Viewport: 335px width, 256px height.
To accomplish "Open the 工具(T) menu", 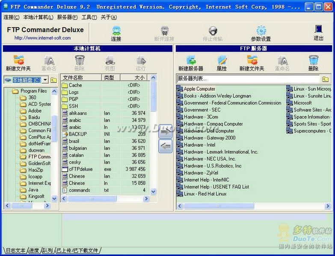I will (89, 17).
